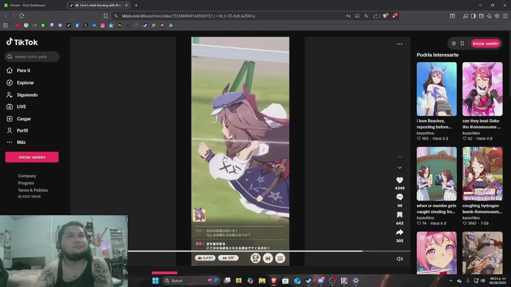511x287 pixels.
Task: Bookmark this page in address bar
Action: click(105, 16)
